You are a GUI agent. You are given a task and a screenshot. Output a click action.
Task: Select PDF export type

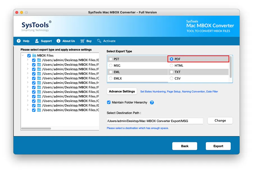click(x=171, y=59)
